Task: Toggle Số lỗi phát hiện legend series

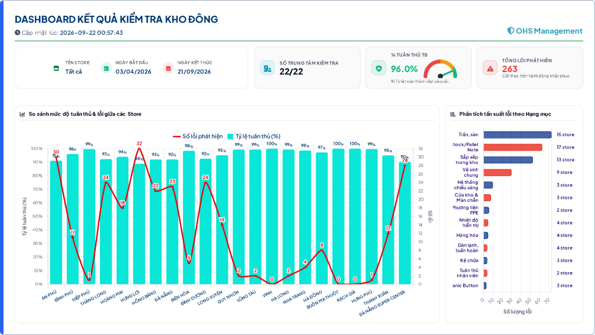Action: [198, 136]
